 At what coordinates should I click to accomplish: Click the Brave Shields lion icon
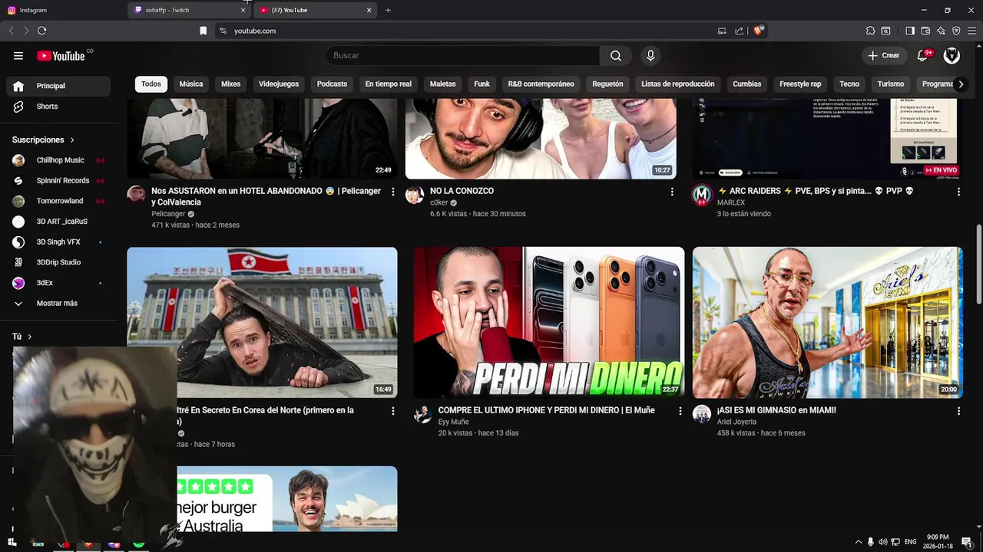tap(759, 31)
